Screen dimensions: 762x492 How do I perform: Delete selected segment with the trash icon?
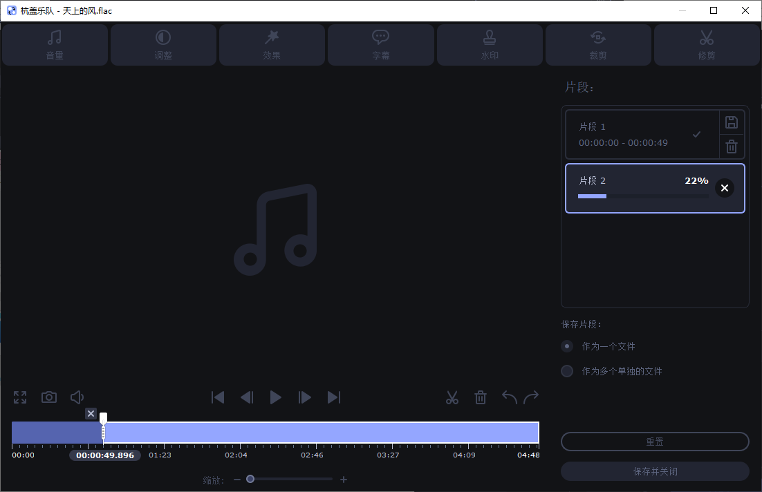(x=481, y=397)
